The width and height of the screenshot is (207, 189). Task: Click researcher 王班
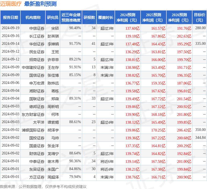(55, 52)
